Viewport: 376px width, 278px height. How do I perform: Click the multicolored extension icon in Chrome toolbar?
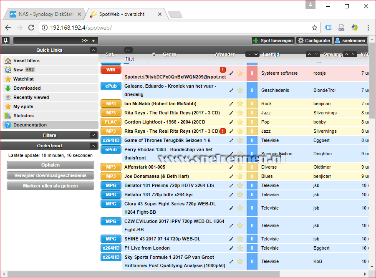[355, 28]
